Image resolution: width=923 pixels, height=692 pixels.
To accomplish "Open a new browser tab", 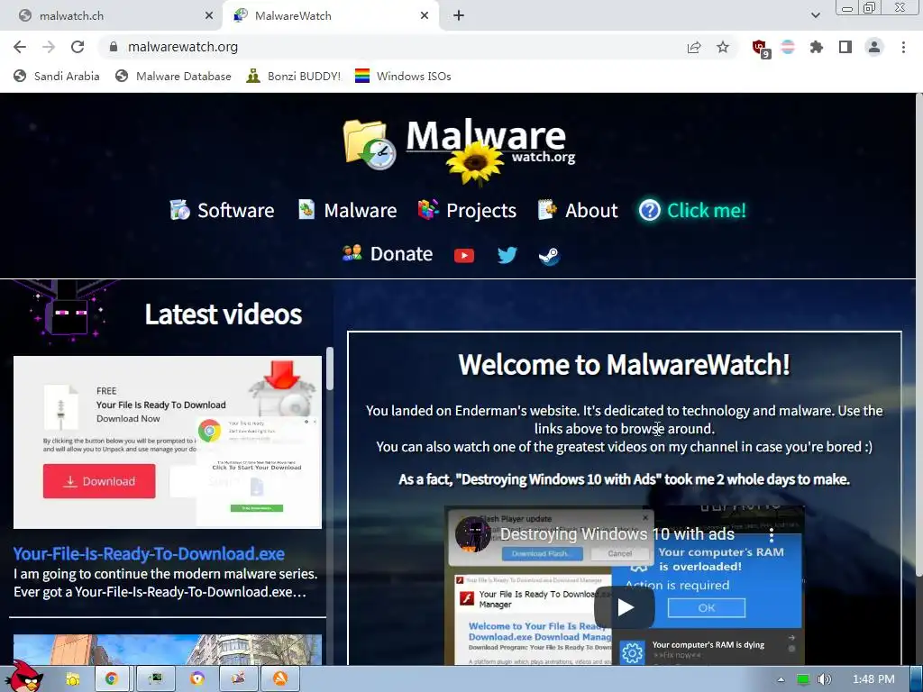I will pos(459,16).
